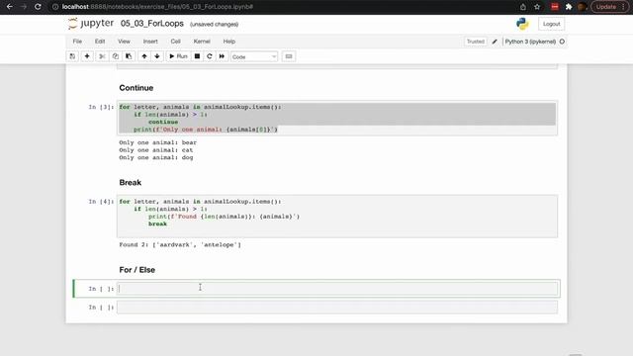The width and height of the screenshot is (633, 356).
Task: Restart kernel and run all with fast-forward icon
Action: click(x=222, y=56)
